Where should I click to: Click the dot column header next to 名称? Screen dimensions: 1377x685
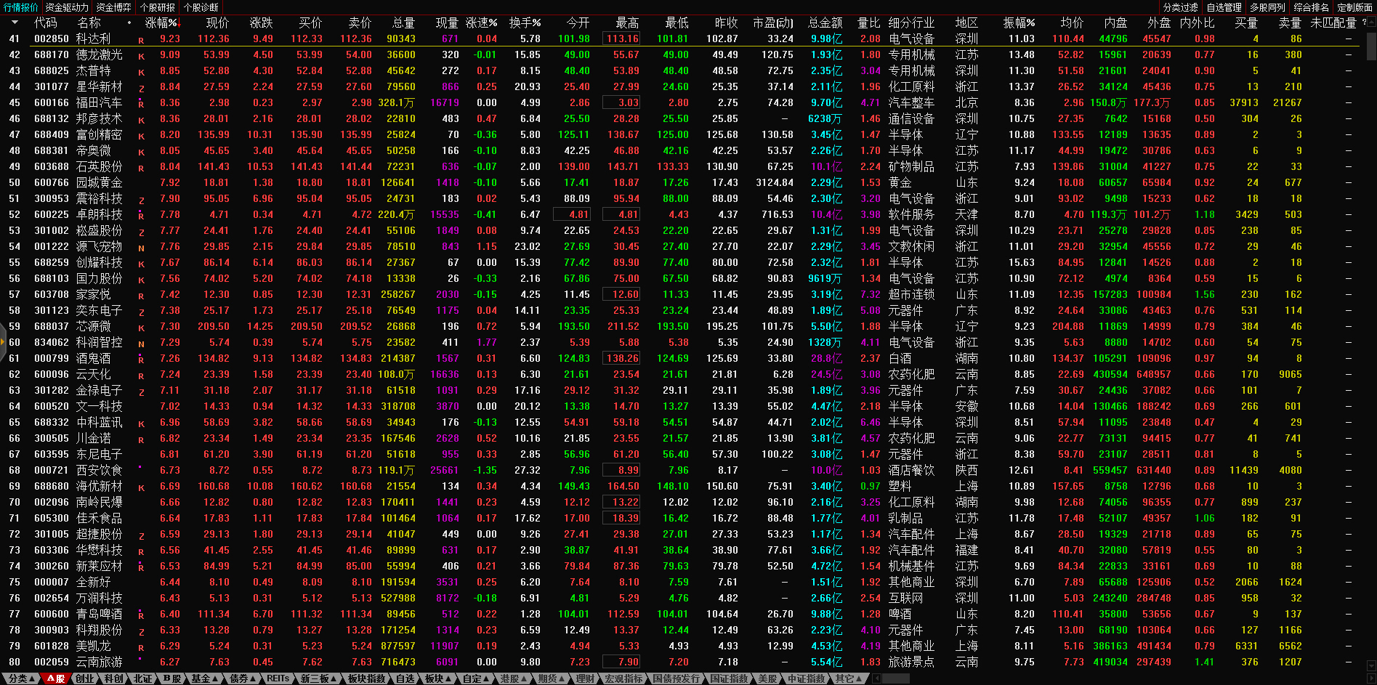coord(129,23)
